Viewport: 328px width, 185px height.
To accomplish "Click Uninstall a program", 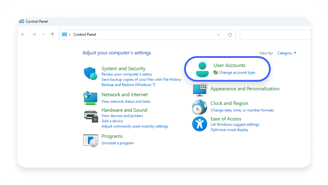I will tap(118, 143).
